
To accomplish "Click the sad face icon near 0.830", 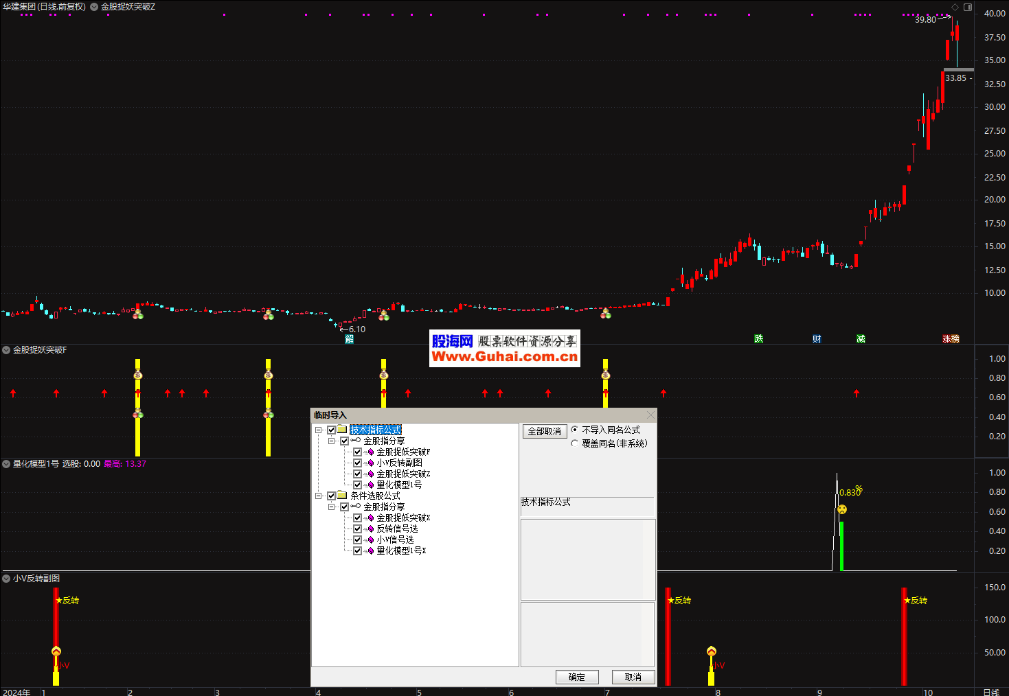I will tap(842, 509).
